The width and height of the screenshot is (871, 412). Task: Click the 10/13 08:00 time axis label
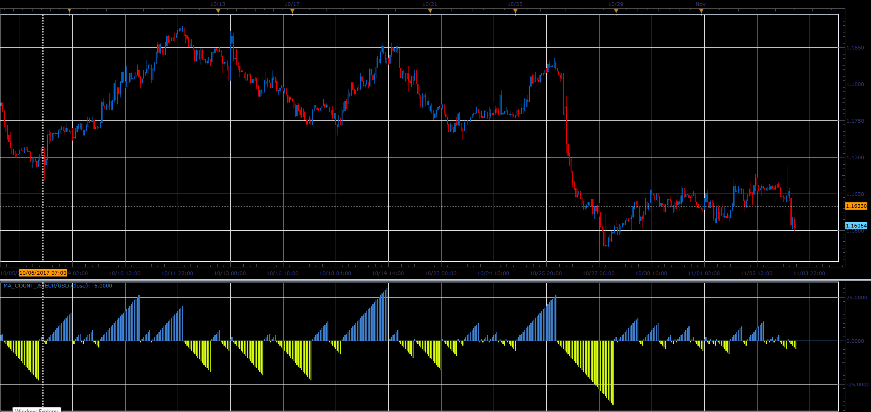(230, 273)
